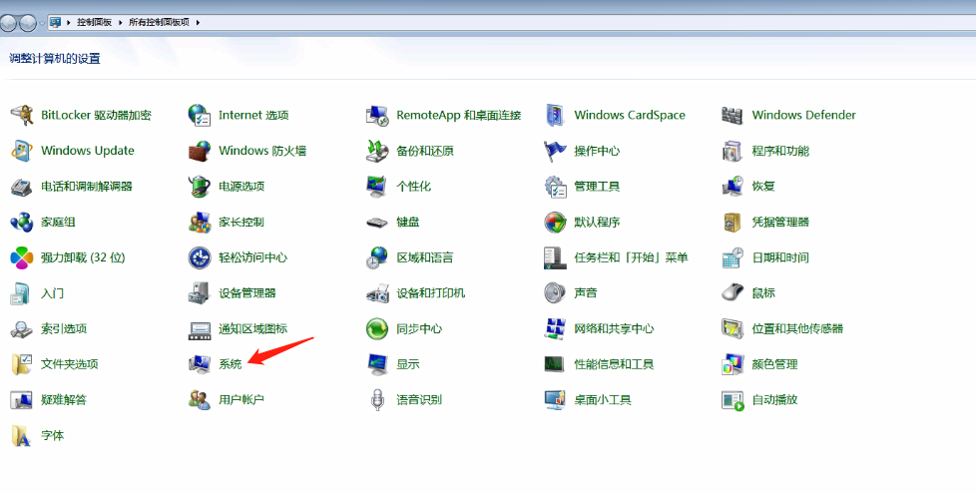
Task: Click the 默认程序 icon
Action: click(555, 222)
